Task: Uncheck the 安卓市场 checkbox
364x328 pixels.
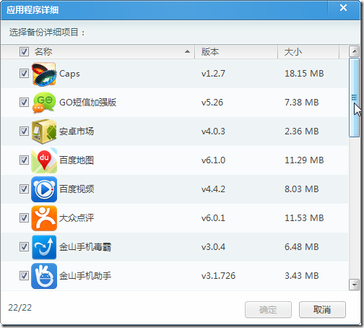Action: pos(24,131)
